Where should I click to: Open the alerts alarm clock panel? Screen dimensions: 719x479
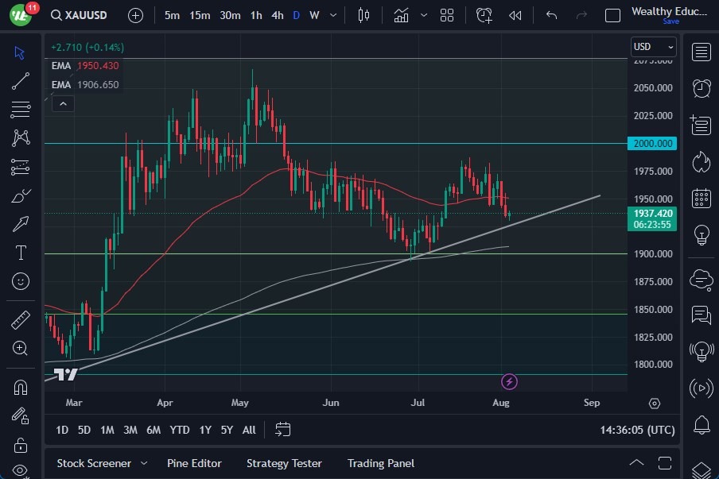click(701, 88)
